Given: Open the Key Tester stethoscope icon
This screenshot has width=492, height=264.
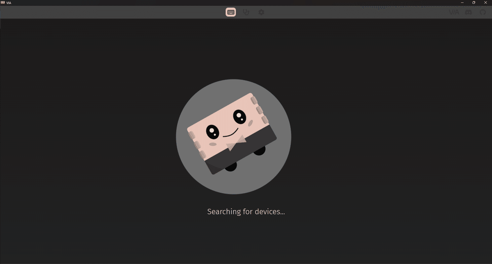Looking at the screenshot, I should pos(246,12).
